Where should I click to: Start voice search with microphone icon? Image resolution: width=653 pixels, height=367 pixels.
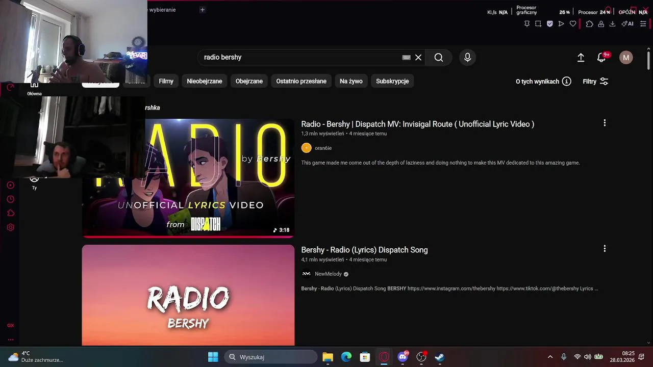point(467,58)
